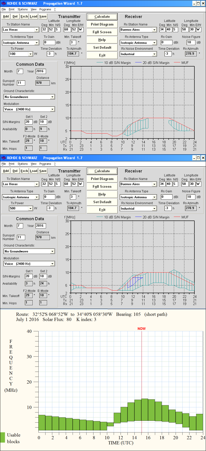Click Rx Gain field in upper window

(167, 42)
